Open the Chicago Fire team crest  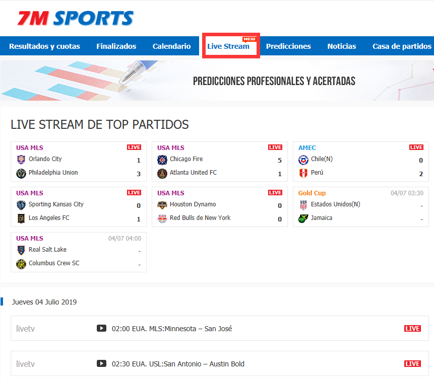[162, 160]
